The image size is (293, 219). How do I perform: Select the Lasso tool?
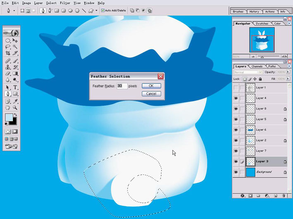(x=8, y=47)
